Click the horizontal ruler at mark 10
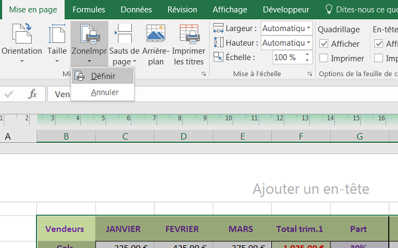Image resolution: width=398 pixels, height=248 pixels. (228, 118)
